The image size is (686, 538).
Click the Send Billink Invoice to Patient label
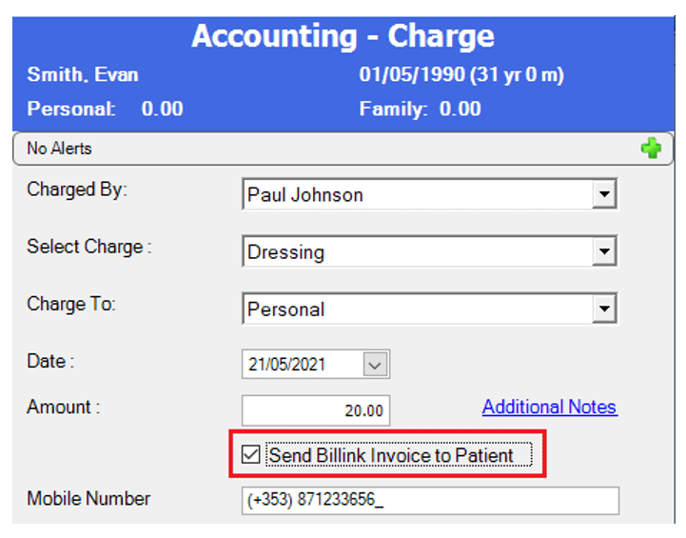point(391,455)
